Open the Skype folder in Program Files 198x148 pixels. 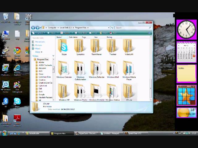tap(64, 47)
